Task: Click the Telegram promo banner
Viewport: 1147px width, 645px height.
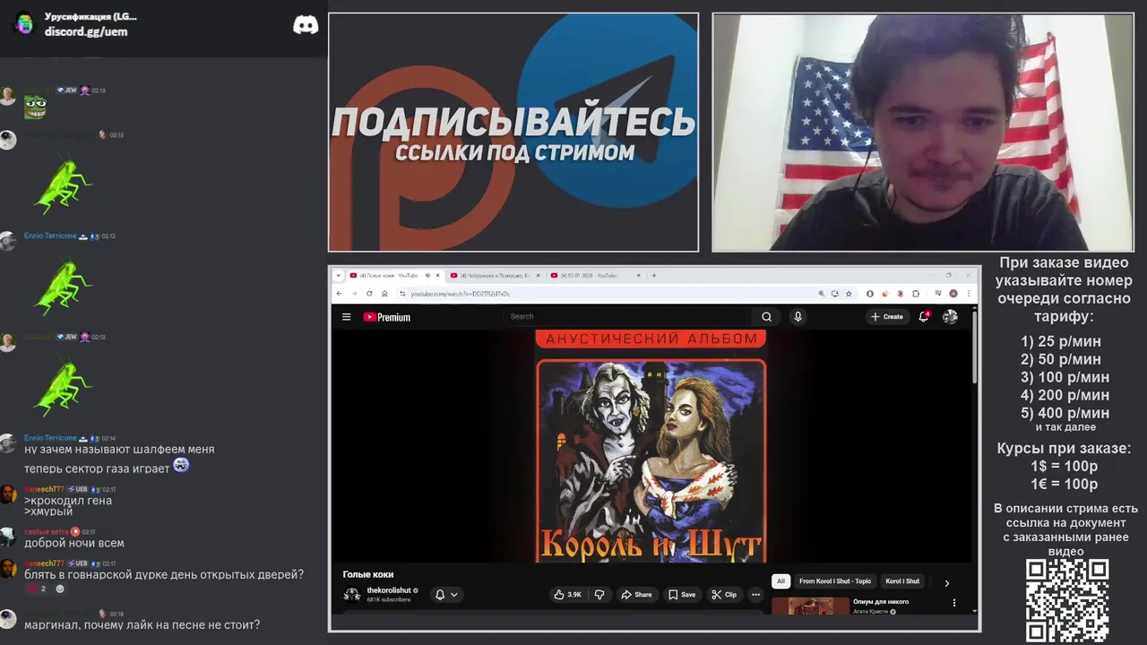Action: 513,132
